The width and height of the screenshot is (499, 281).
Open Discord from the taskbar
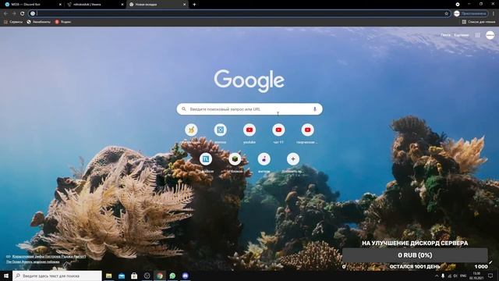click(x=186, y=276)
